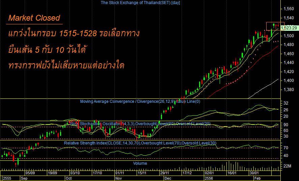Click the stochastic scale value 90
Image resolution: width=299 pixels, height=181 pixels.
[286, 125]
